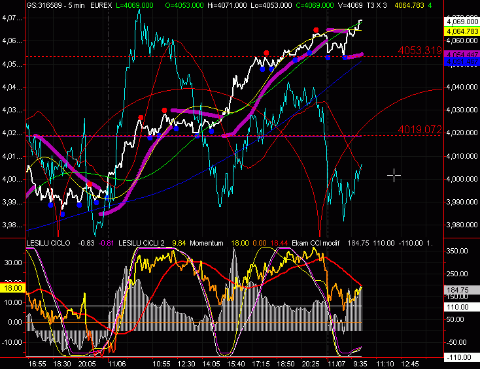Click the red 4053.319 level label
The width and height of the screenshot is (480, 369).
[x=420, y=51]
